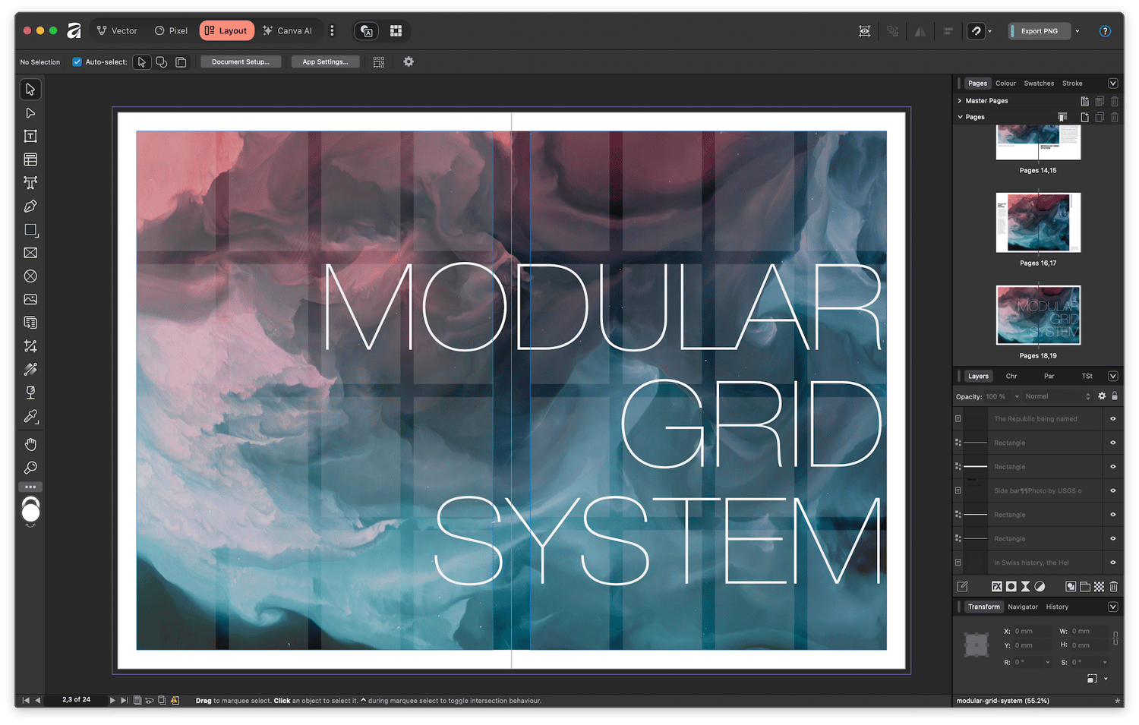1139x725 pixels.
Task: Open the layer effects FX icon
Action: point(997,586)
